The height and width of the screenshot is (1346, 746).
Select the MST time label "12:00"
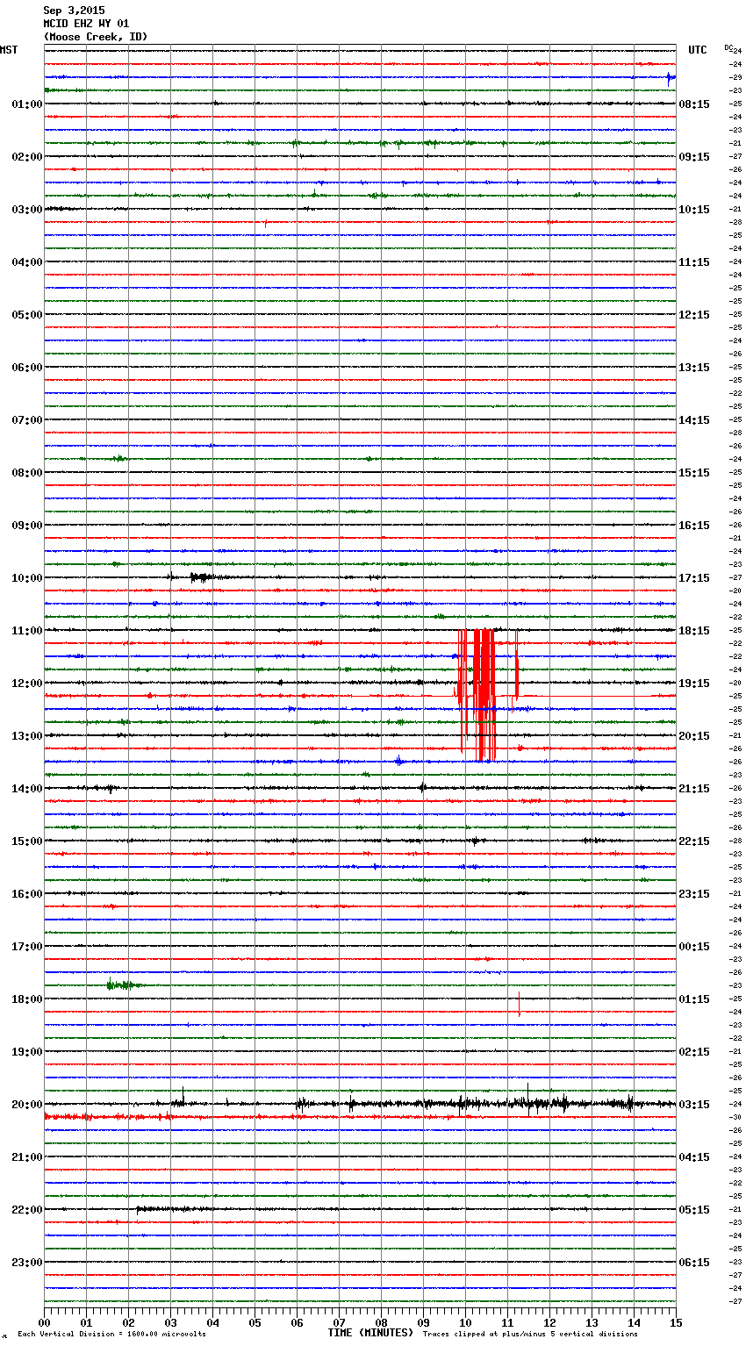[27, 684]
